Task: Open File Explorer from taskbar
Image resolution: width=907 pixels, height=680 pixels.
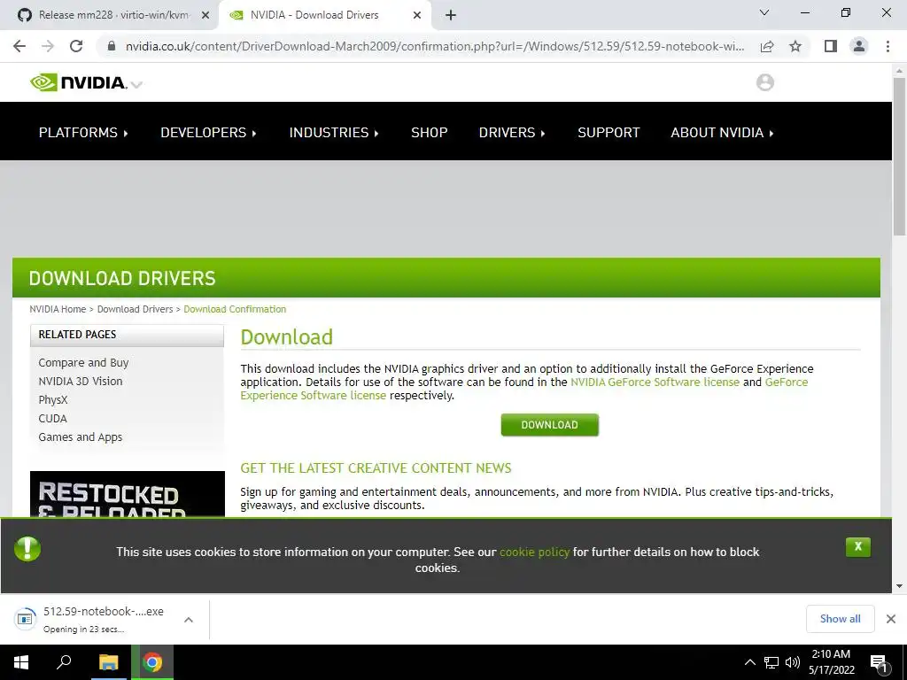Action: tap(108, 662)
